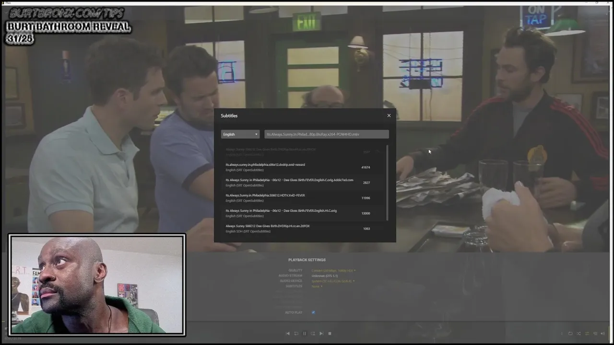
Task: Skip to previous track
Action: [x=288, y=333]
